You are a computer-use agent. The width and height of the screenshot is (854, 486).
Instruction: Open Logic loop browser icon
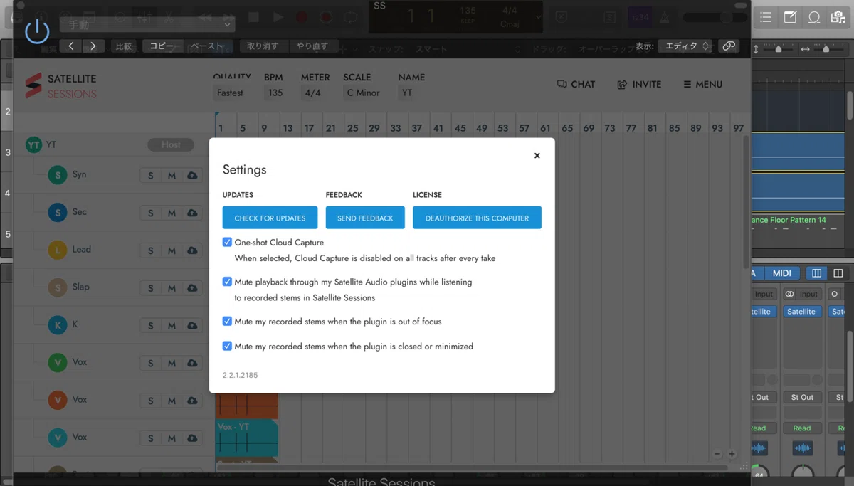pos(814,17)
